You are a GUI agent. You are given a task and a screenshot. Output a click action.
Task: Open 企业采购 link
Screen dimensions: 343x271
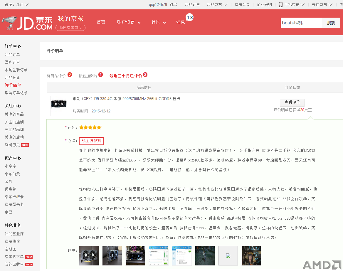click(264, 5)
